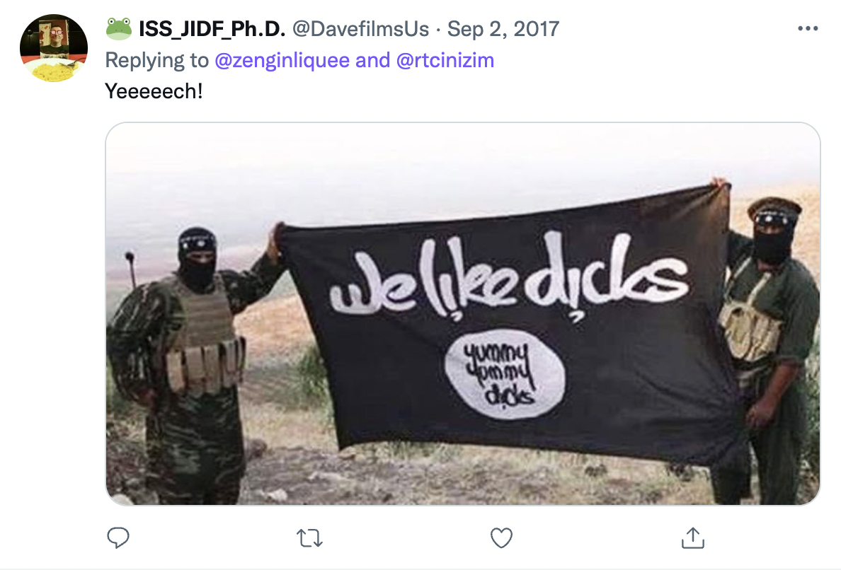Click the reply speech bubble icon
Screen dimensions: 841x570
click(118, 538)
